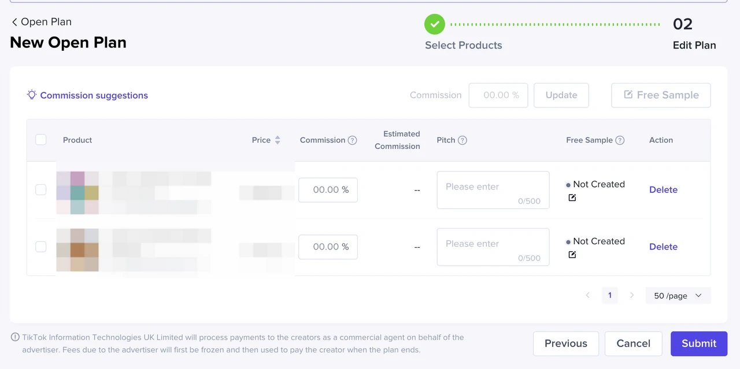Click the Free Sample help icon
The width and height of the screenshot is (740, 369).
(x=620, y=140)
